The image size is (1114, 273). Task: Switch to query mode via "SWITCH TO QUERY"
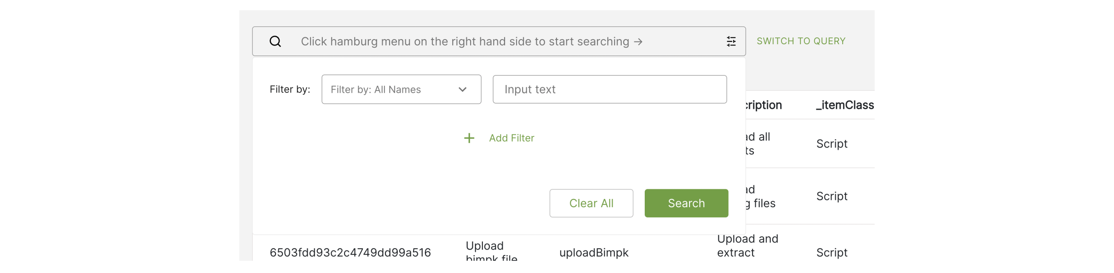pos(801,41)
